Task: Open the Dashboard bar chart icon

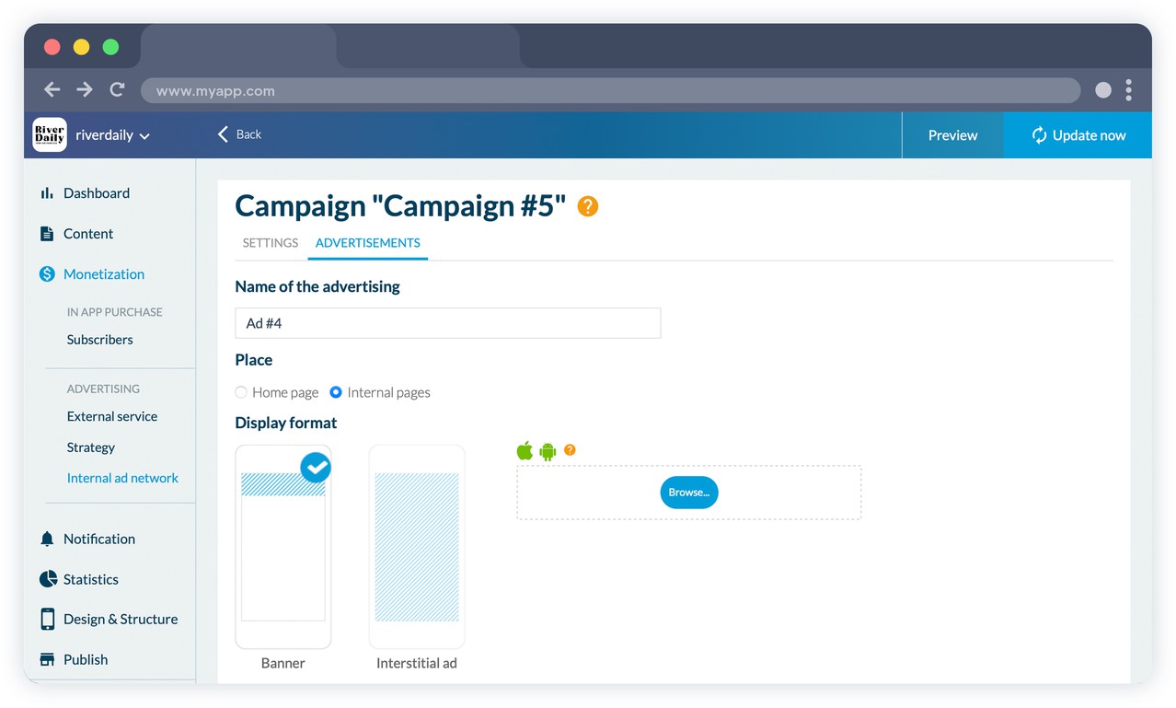Action: click(46, 193)
